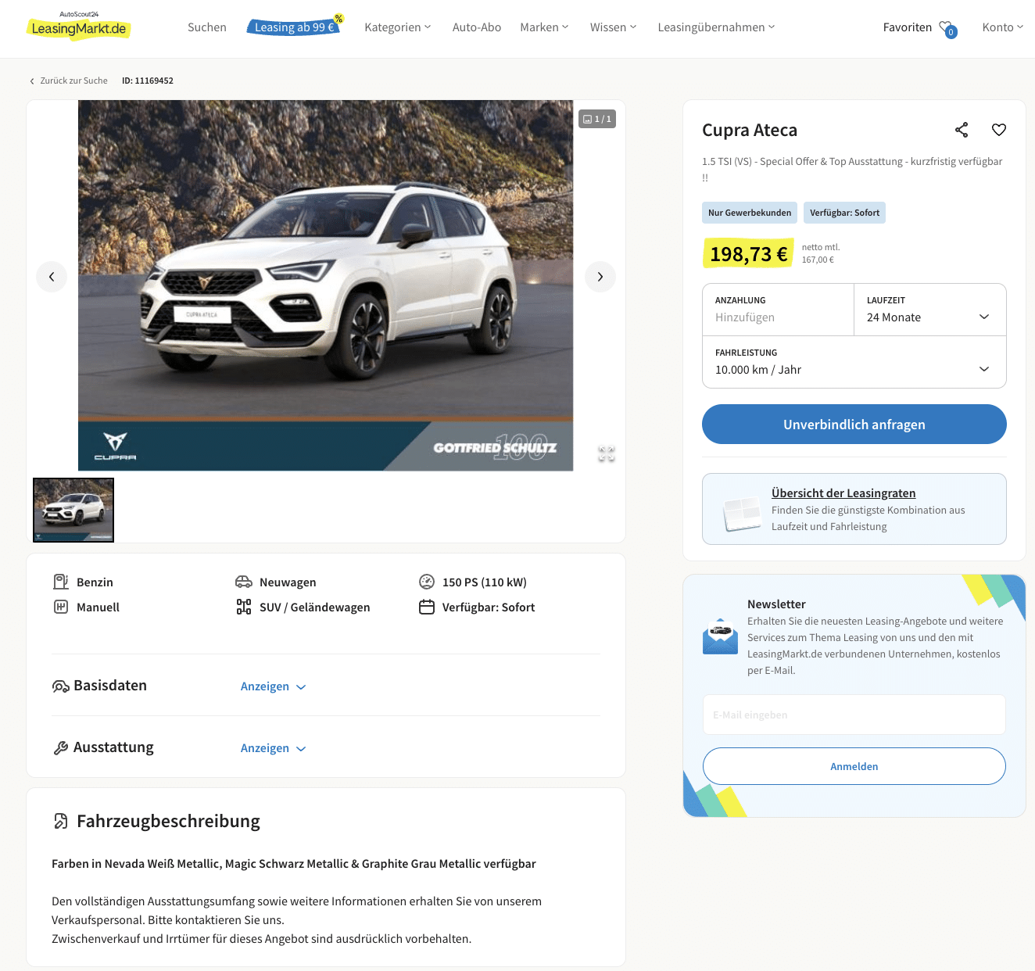The image size is (1035, 971).
Task: Click the Benzin fuel pump icon
Action: 61,582
